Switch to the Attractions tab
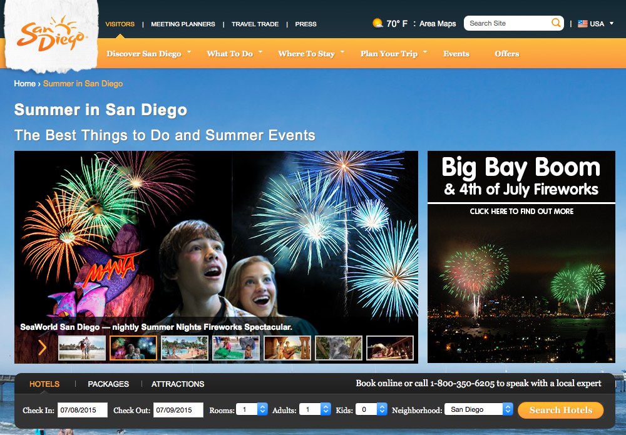Image resolution: width=626 pixels, height=435 pixels. (x=178, y=384)
